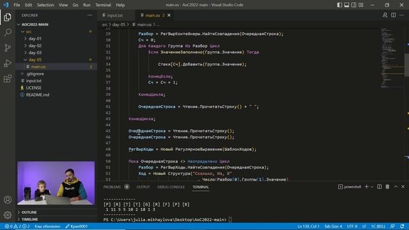Viewport: 409px width, 230px height.
Task: Click Explorer more actions ellipsis
Action: (89, 15)
